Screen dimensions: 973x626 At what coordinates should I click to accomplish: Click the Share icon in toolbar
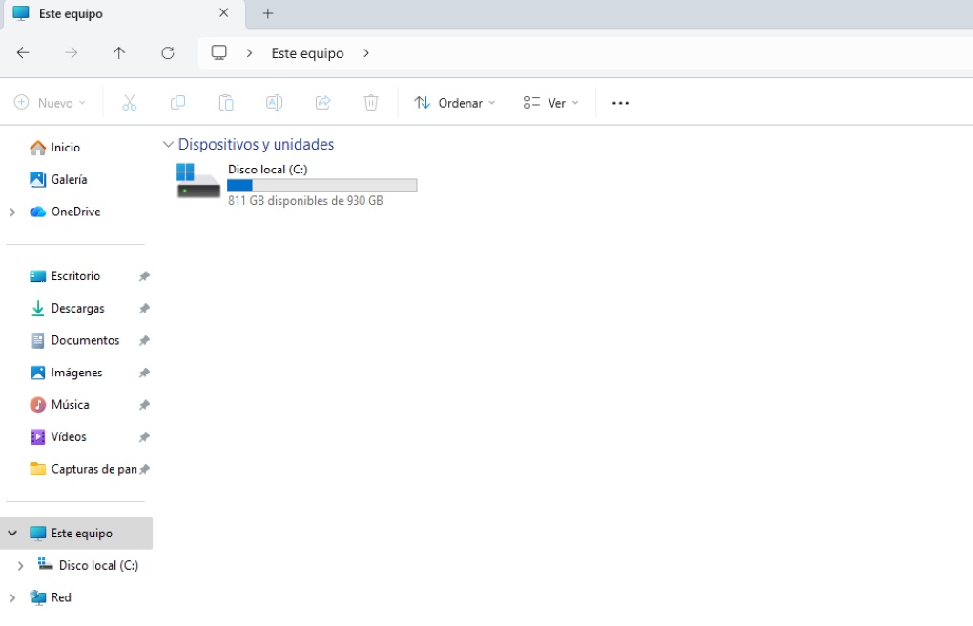point(322,103)
